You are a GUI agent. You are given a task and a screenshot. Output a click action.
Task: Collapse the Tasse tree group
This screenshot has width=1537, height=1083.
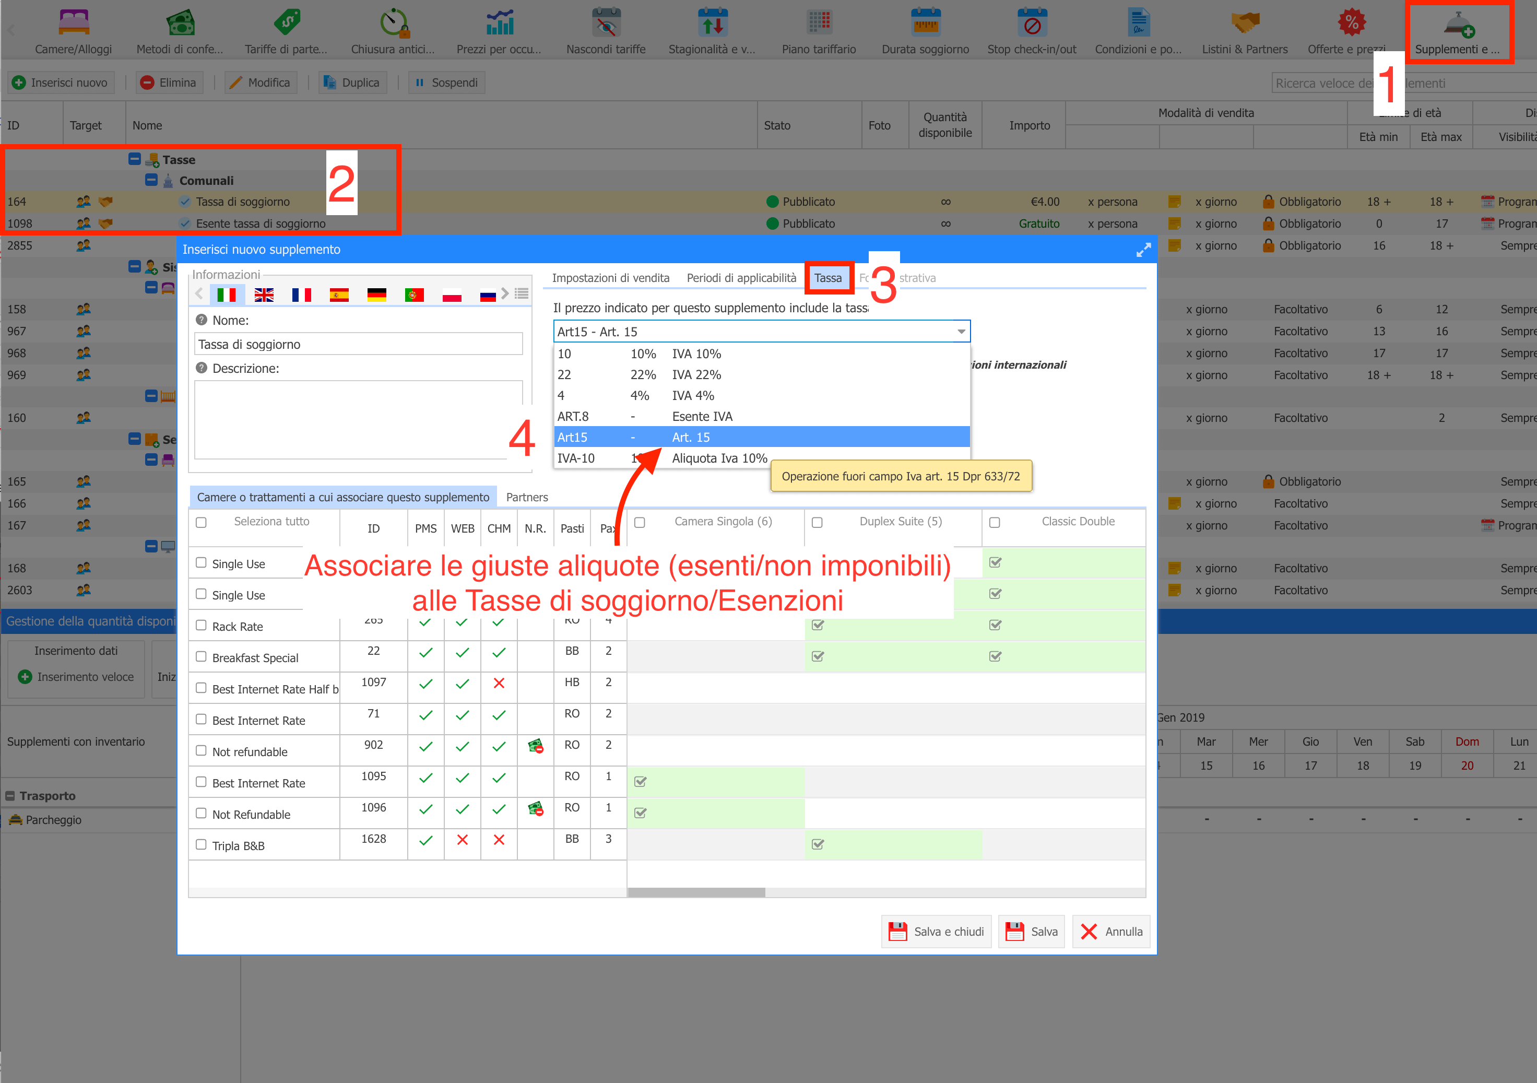pyautogui.click(x=135, y=159)
